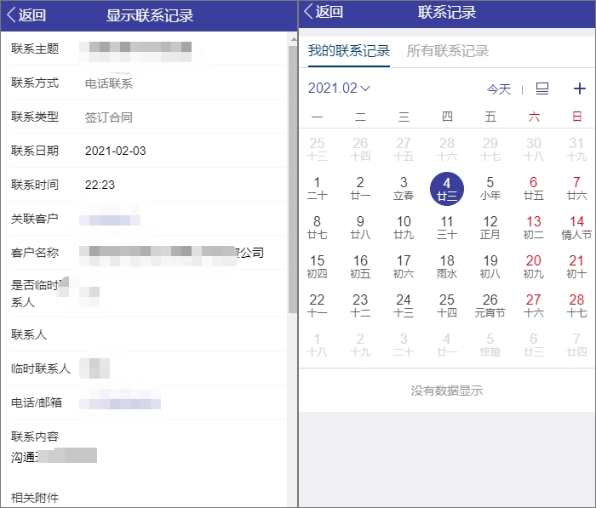The width and height of the screenshot is (596, 508).
Task: Select February 14 情人节 on calendar
Action: (576, 227)
